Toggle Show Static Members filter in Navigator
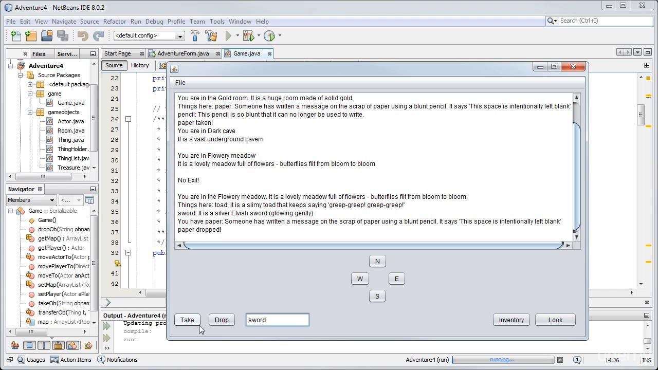The height and width of the screenshot is (370, 658). [44, 345]
